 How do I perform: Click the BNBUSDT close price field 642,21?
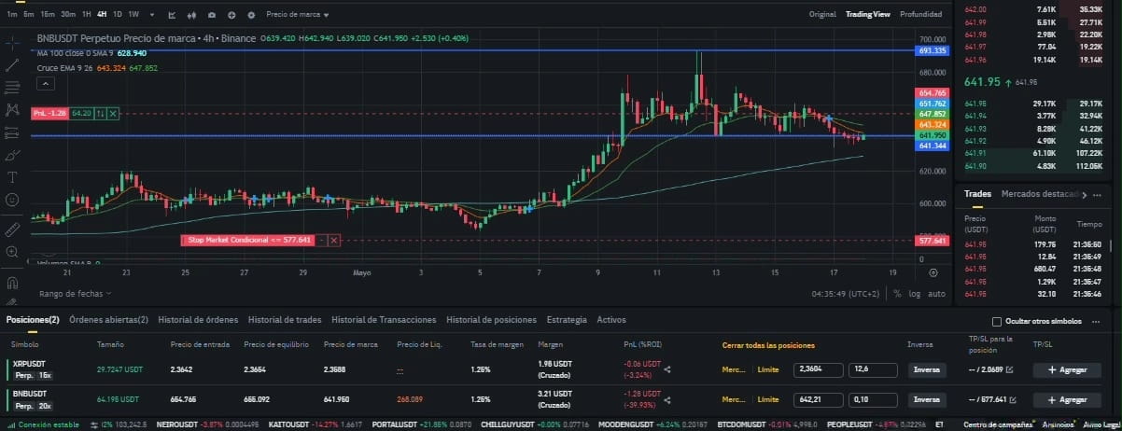(819, 399)
